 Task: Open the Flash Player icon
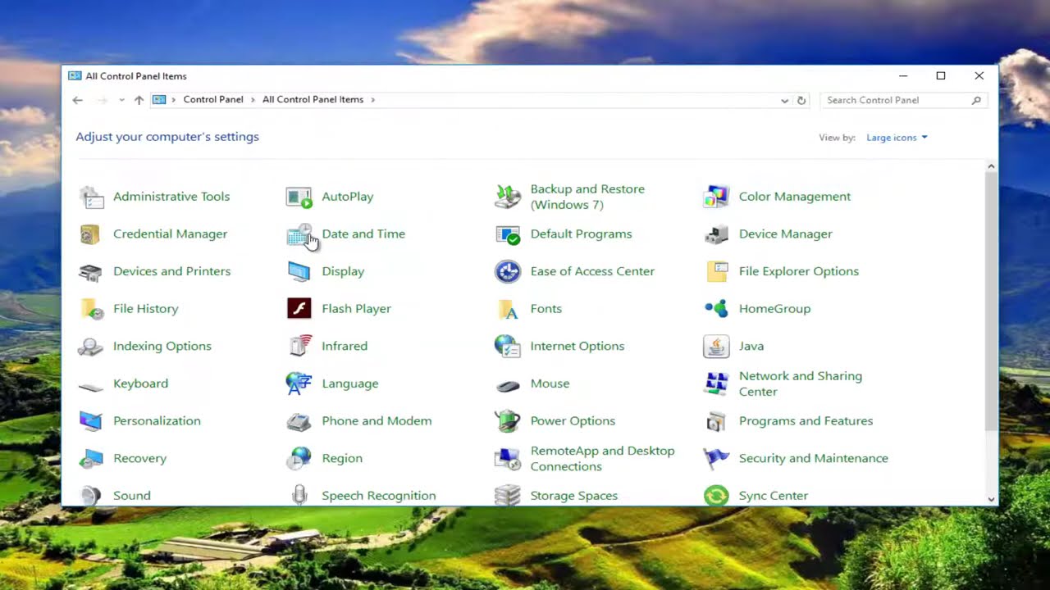299,309
